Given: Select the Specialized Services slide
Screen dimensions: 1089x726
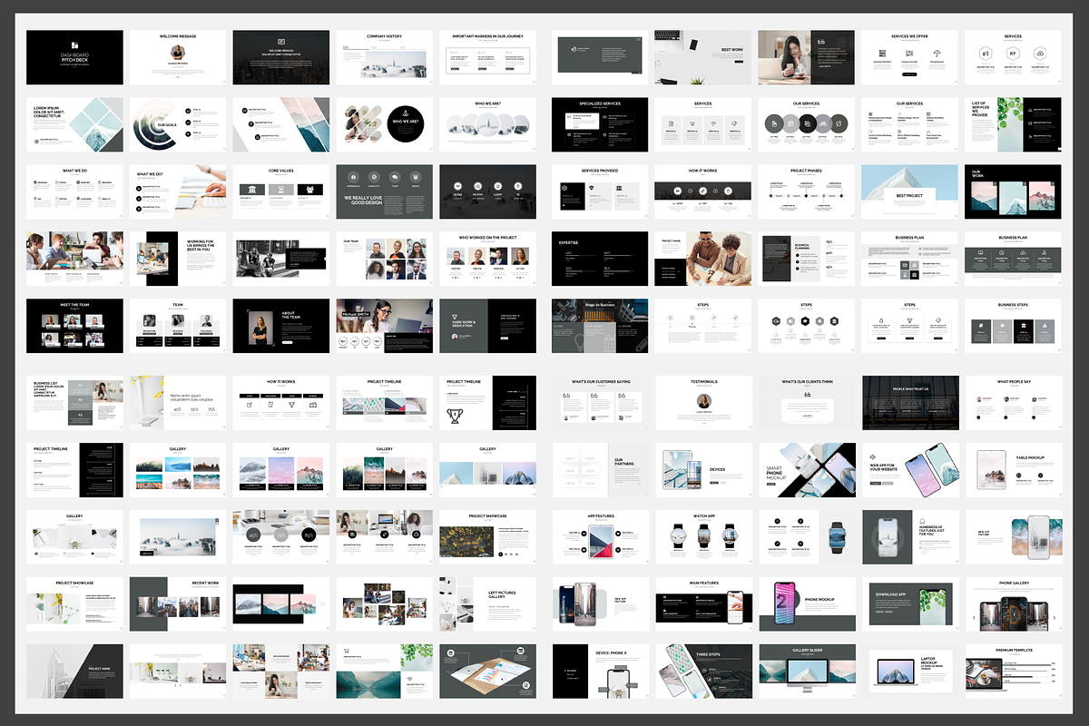Looking at the screenshot, I should (600, 125).
